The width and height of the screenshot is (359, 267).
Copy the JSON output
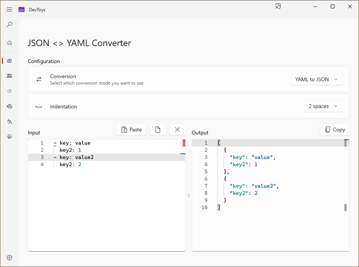click(x=334, y=129)
